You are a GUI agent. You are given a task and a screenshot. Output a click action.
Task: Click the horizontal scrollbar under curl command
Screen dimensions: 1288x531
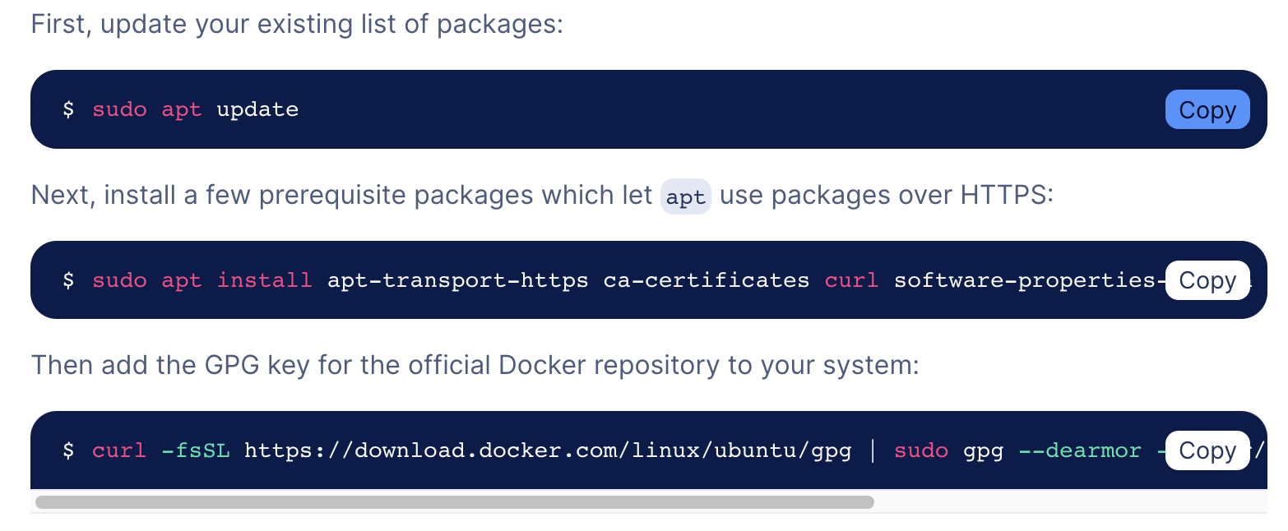(x=454, y=502)
